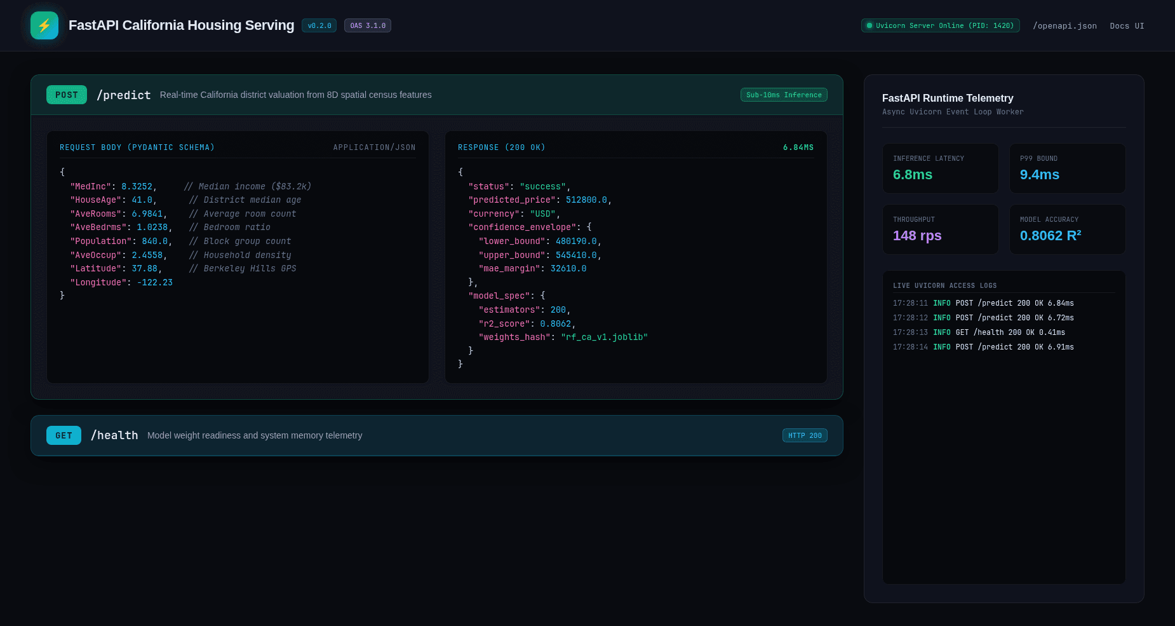Image resolution: width=1175 pixels, height=626 pixels.
Task: Click the Response (200 OK) heading
Action: click(x=502, y=147)
